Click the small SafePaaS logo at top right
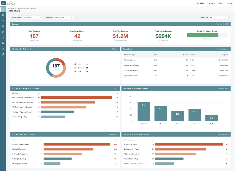235x171 pixels. 230,3
